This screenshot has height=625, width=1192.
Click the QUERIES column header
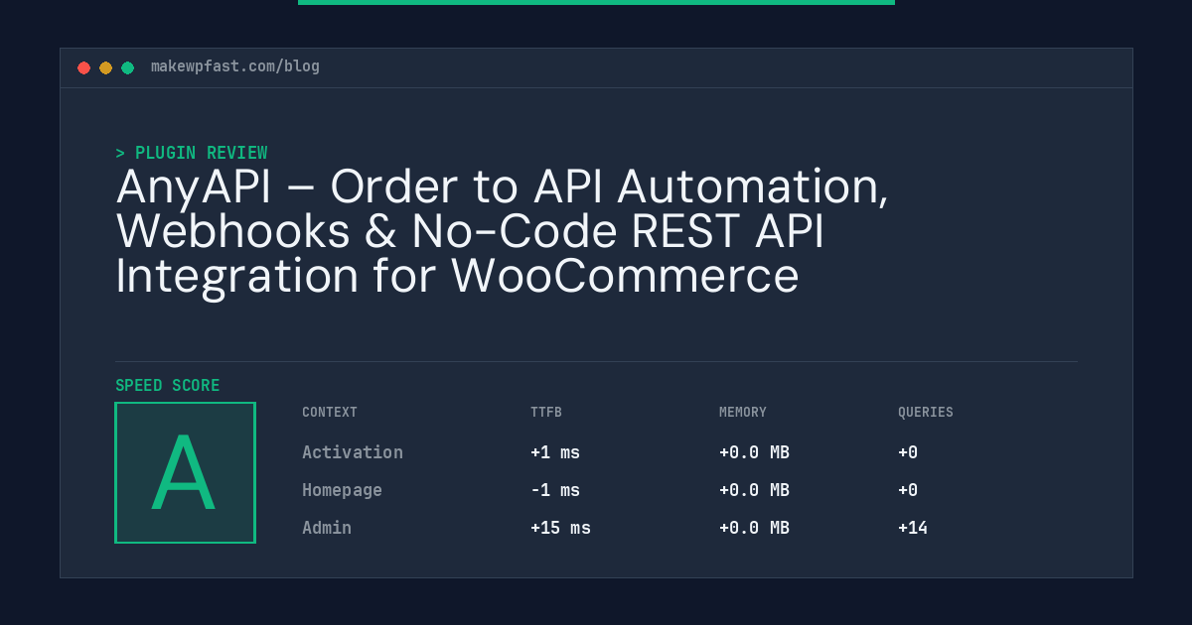coord(926,412)
